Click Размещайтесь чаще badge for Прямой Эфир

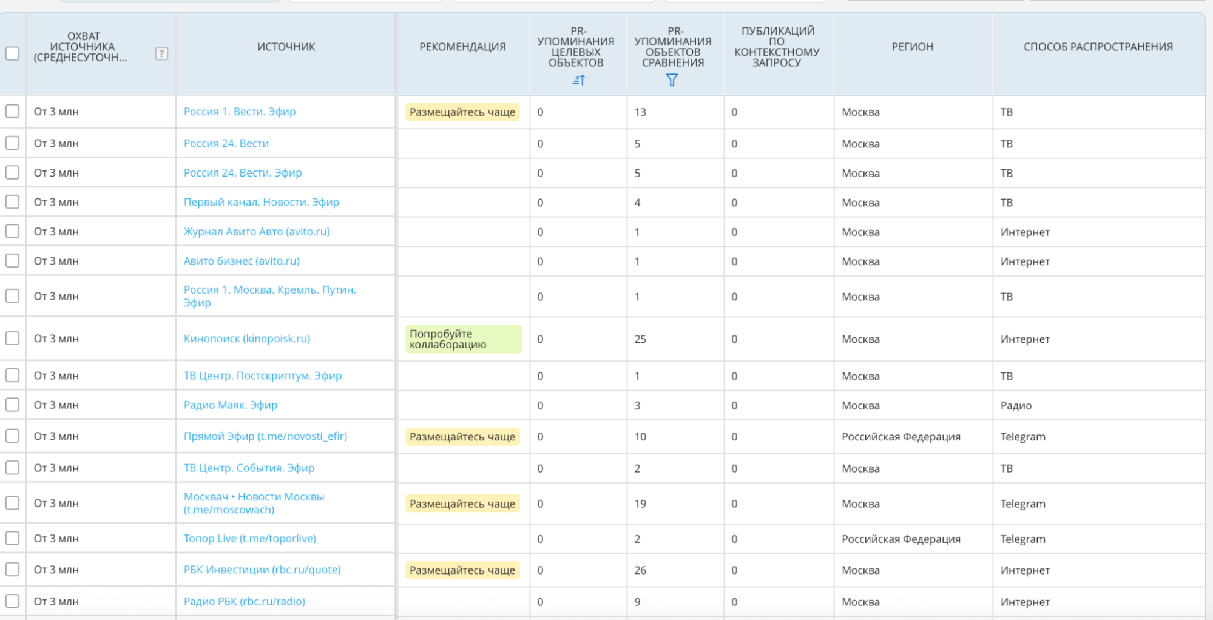pos(462,437)
